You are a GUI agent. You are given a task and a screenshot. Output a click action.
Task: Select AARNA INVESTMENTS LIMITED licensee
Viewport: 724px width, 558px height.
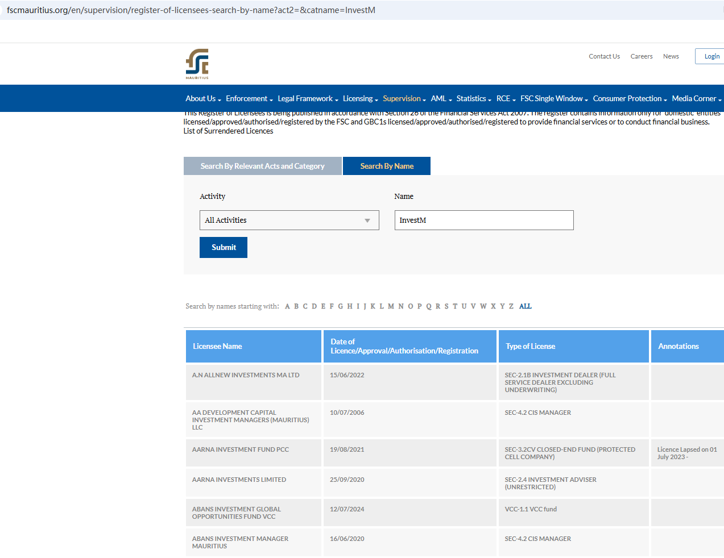(239, 480)
